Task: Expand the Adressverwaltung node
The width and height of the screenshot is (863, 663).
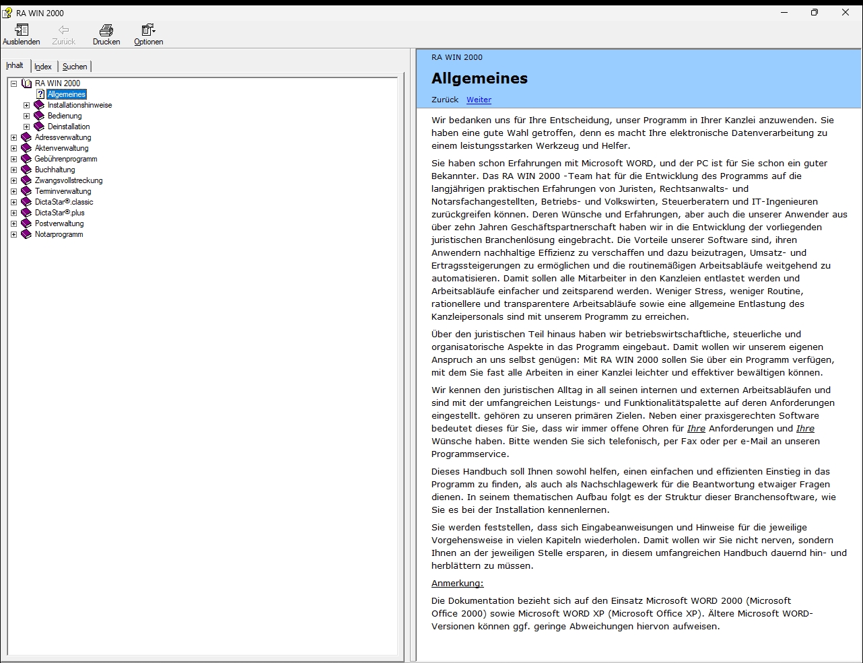Action: coord(13,137)
